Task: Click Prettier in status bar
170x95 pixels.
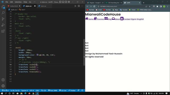Action: 72,91
